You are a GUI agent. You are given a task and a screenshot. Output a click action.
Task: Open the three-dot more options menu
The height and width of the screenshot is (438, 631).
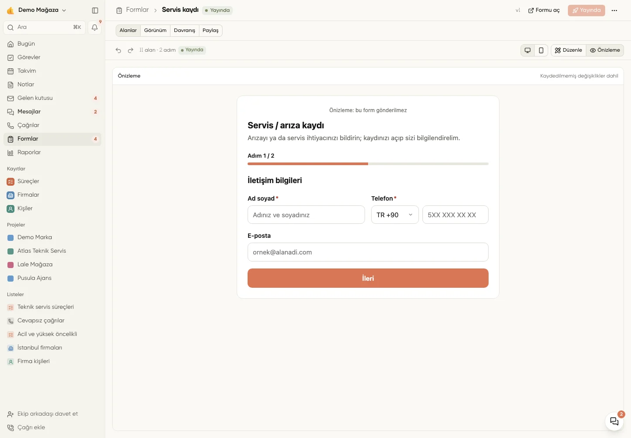[614, 10]
